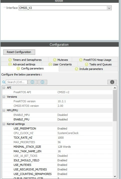The image size is (121, 179).
Task: Click the magnifier search icon
Action: coord(4,82)
